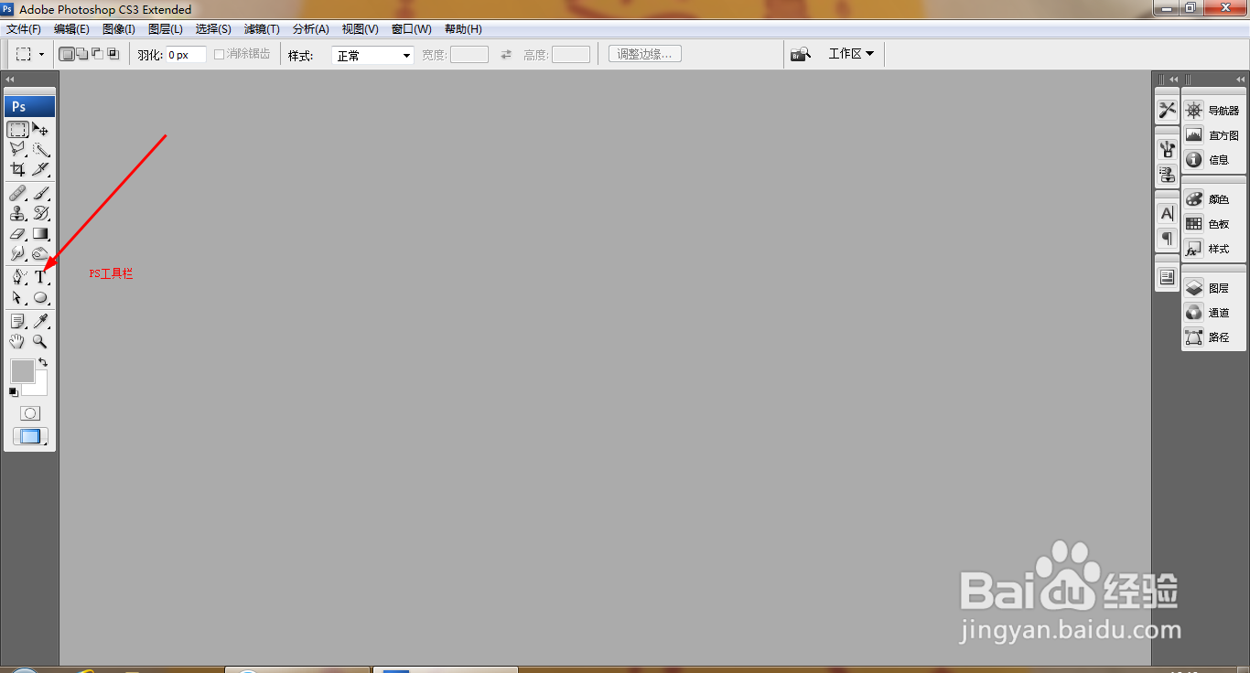This screenshot has width=1250, height=673.
Task: Enable the Add to selection mode
Action: [82, 54]
